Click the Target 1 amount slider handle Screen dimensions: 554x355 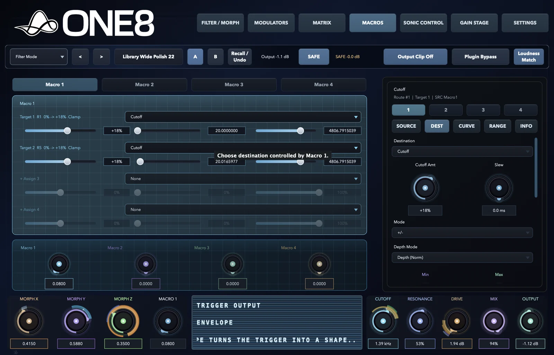coord(68,131)
